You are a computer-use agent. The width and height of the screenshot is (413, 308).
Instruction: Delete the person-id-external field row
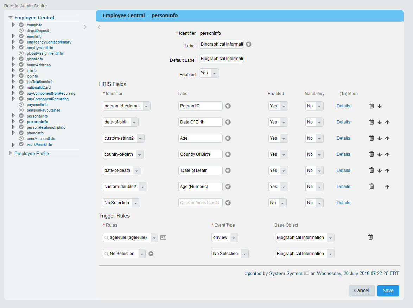click(x=371, y=106)
